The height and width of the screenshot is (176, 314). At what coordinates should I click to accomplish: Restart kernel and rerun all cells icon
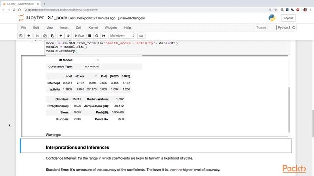104,36
